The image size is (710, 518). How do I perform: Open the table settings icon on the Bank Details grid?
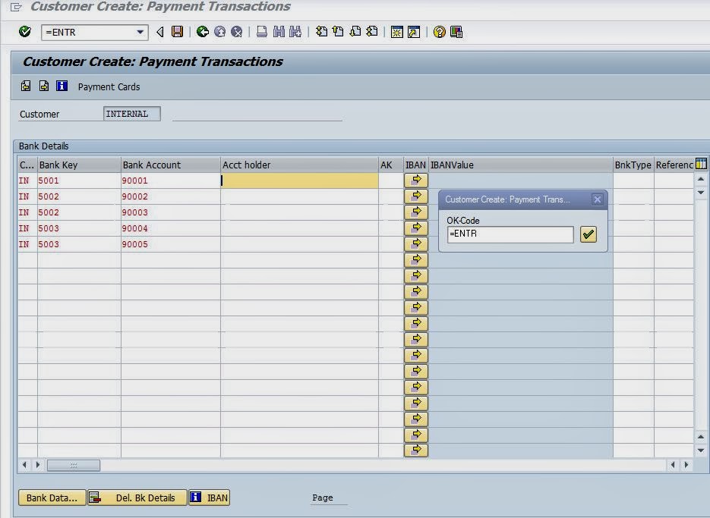[x=700, y=163]
